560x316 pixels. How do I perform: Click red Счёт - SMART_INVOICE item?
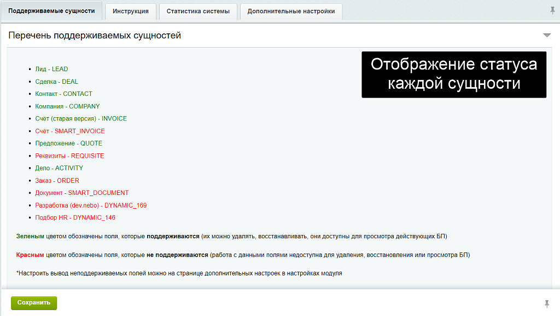[x=70, y=131]
